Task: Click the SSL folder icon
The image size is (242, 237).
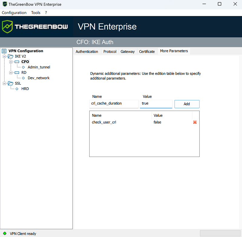Action: click(x=11, y=83)
